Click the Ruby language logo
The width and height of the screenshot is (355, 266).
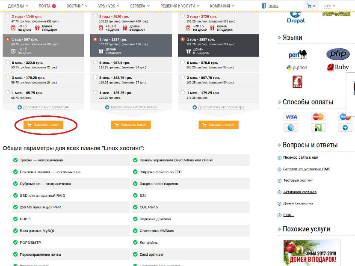tap(338, 67)
